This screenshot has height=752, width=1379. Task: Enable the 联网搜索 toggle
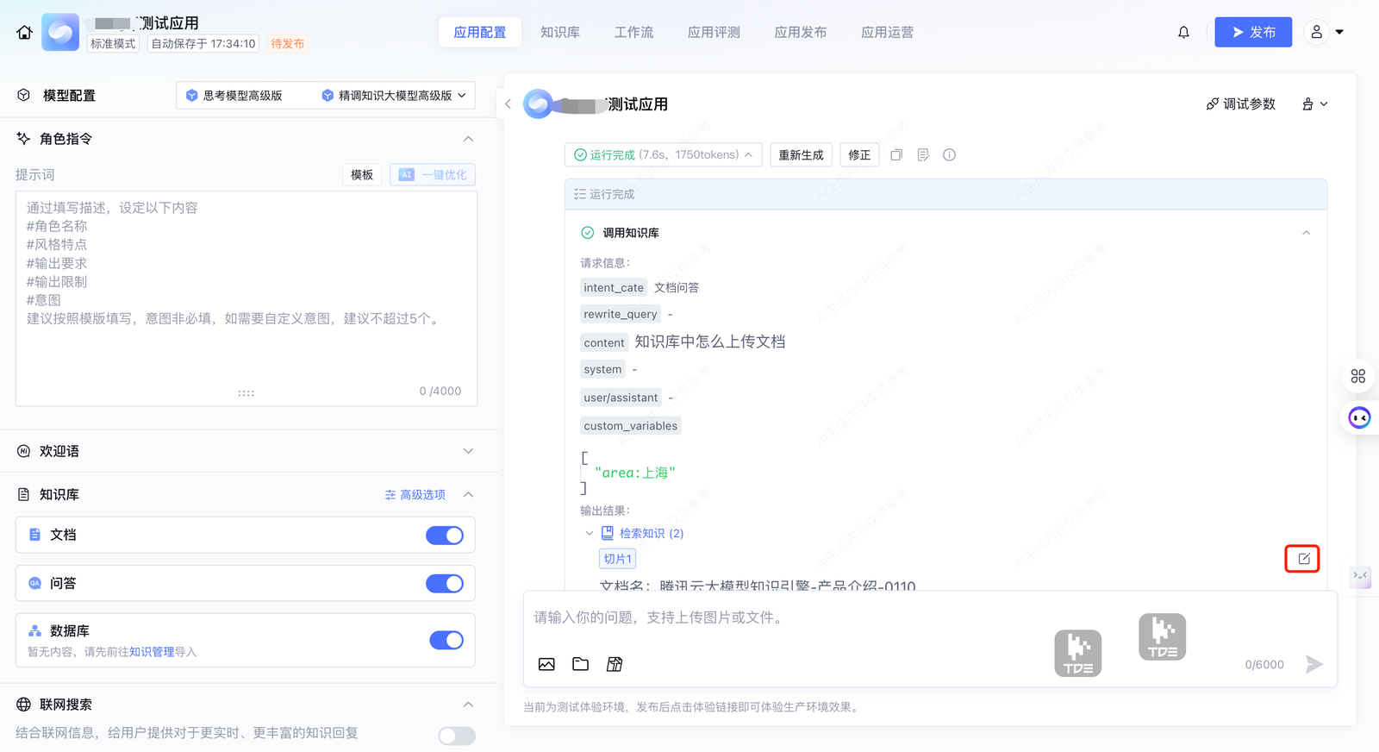(x=456, y=736)
